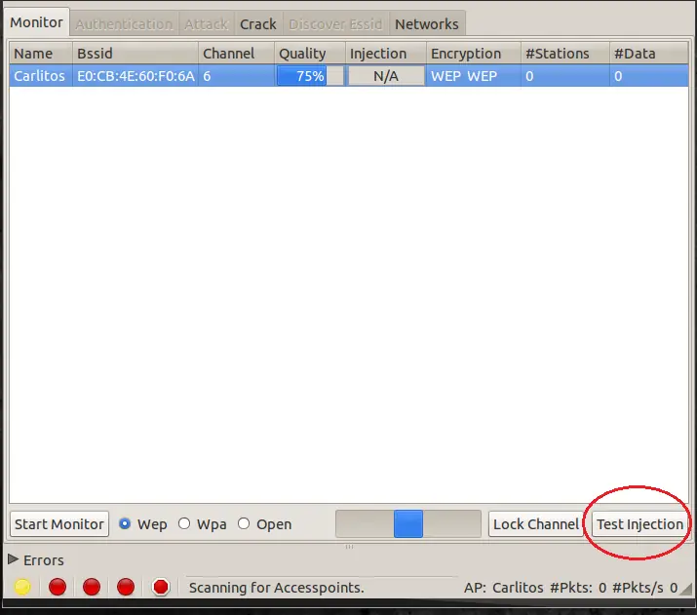Image resolution: width=697 pixels, height=615 pixels.
Task: Click the Start Monitor button
Action: click(x=59, y=524)
